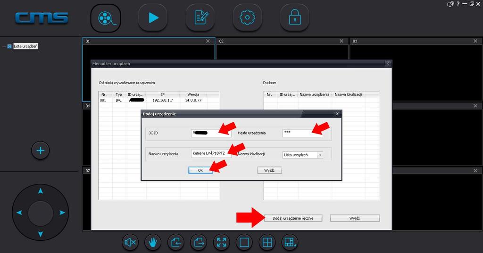This screenshot has width=483, height=253.
Task: Click Dodaj urządzenie ręcznie button
Action: [x=293, y=218]
